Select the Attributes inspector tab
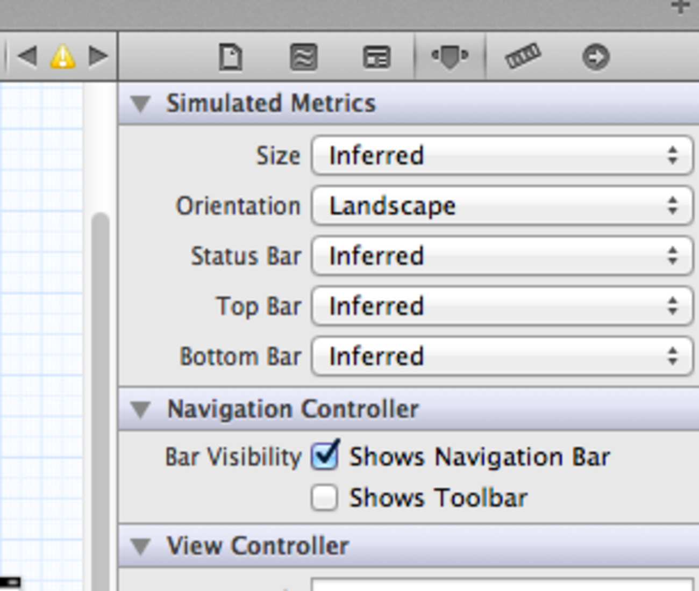Screen dimensions: 699x591 click(450, 56)
